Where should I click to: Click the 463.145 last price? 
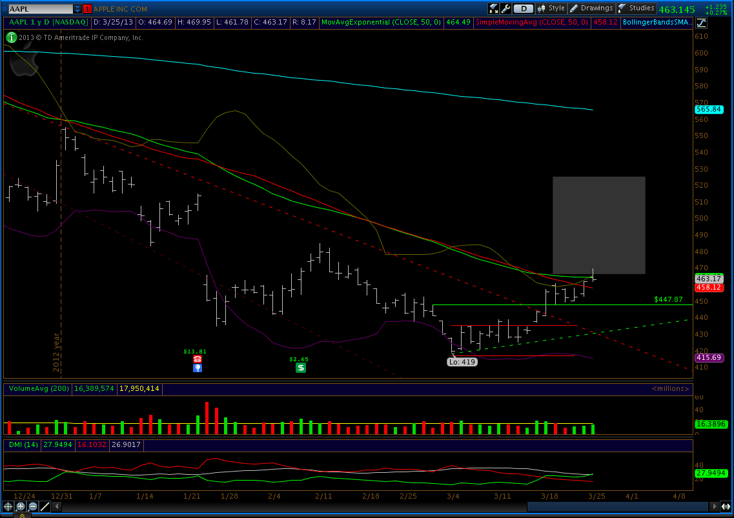(x=677, y=10)
